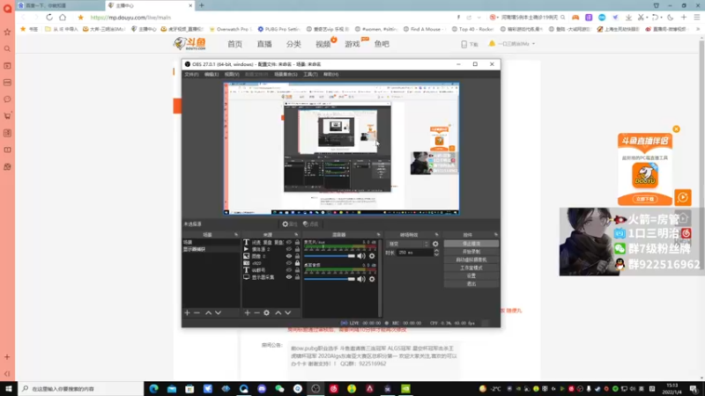Viewport: 705px width, 396px height.
Task: Click the browser home icon
Action: coord(63,17)
